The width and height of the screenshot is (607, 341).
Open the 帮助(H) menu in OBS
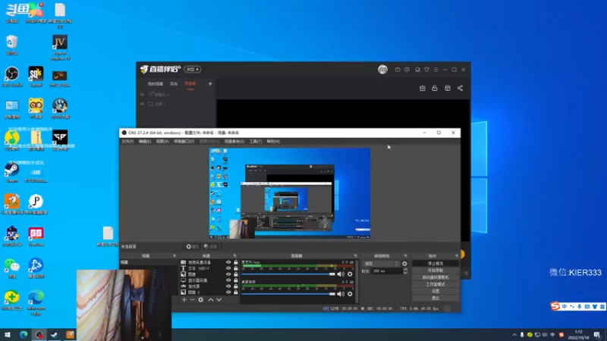273,142
